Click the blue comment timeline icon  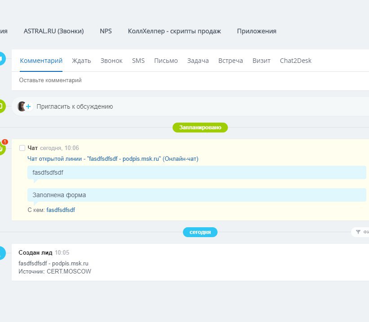pyautogui.click(x=2, y=58)
